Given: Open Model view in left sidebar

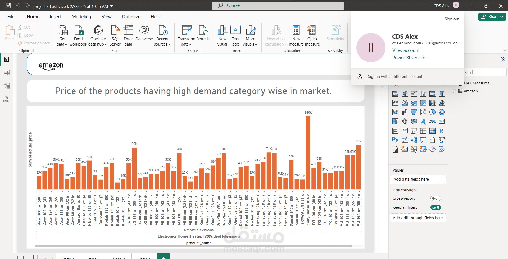Looking at the screenshot, I should pos(7,86).
